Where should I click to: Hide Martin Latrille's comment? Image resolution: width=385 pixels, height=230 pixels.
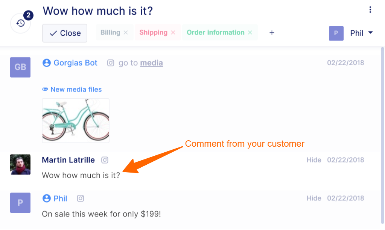click(x=314, y=160)
